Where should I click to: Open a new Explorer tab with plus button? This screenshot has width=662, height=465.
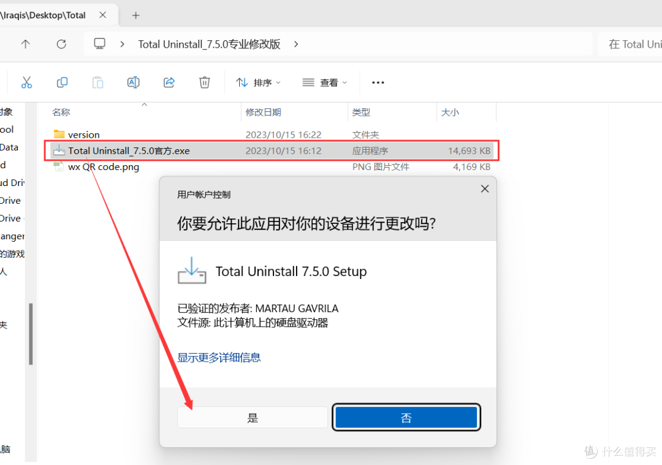(135, 15)
